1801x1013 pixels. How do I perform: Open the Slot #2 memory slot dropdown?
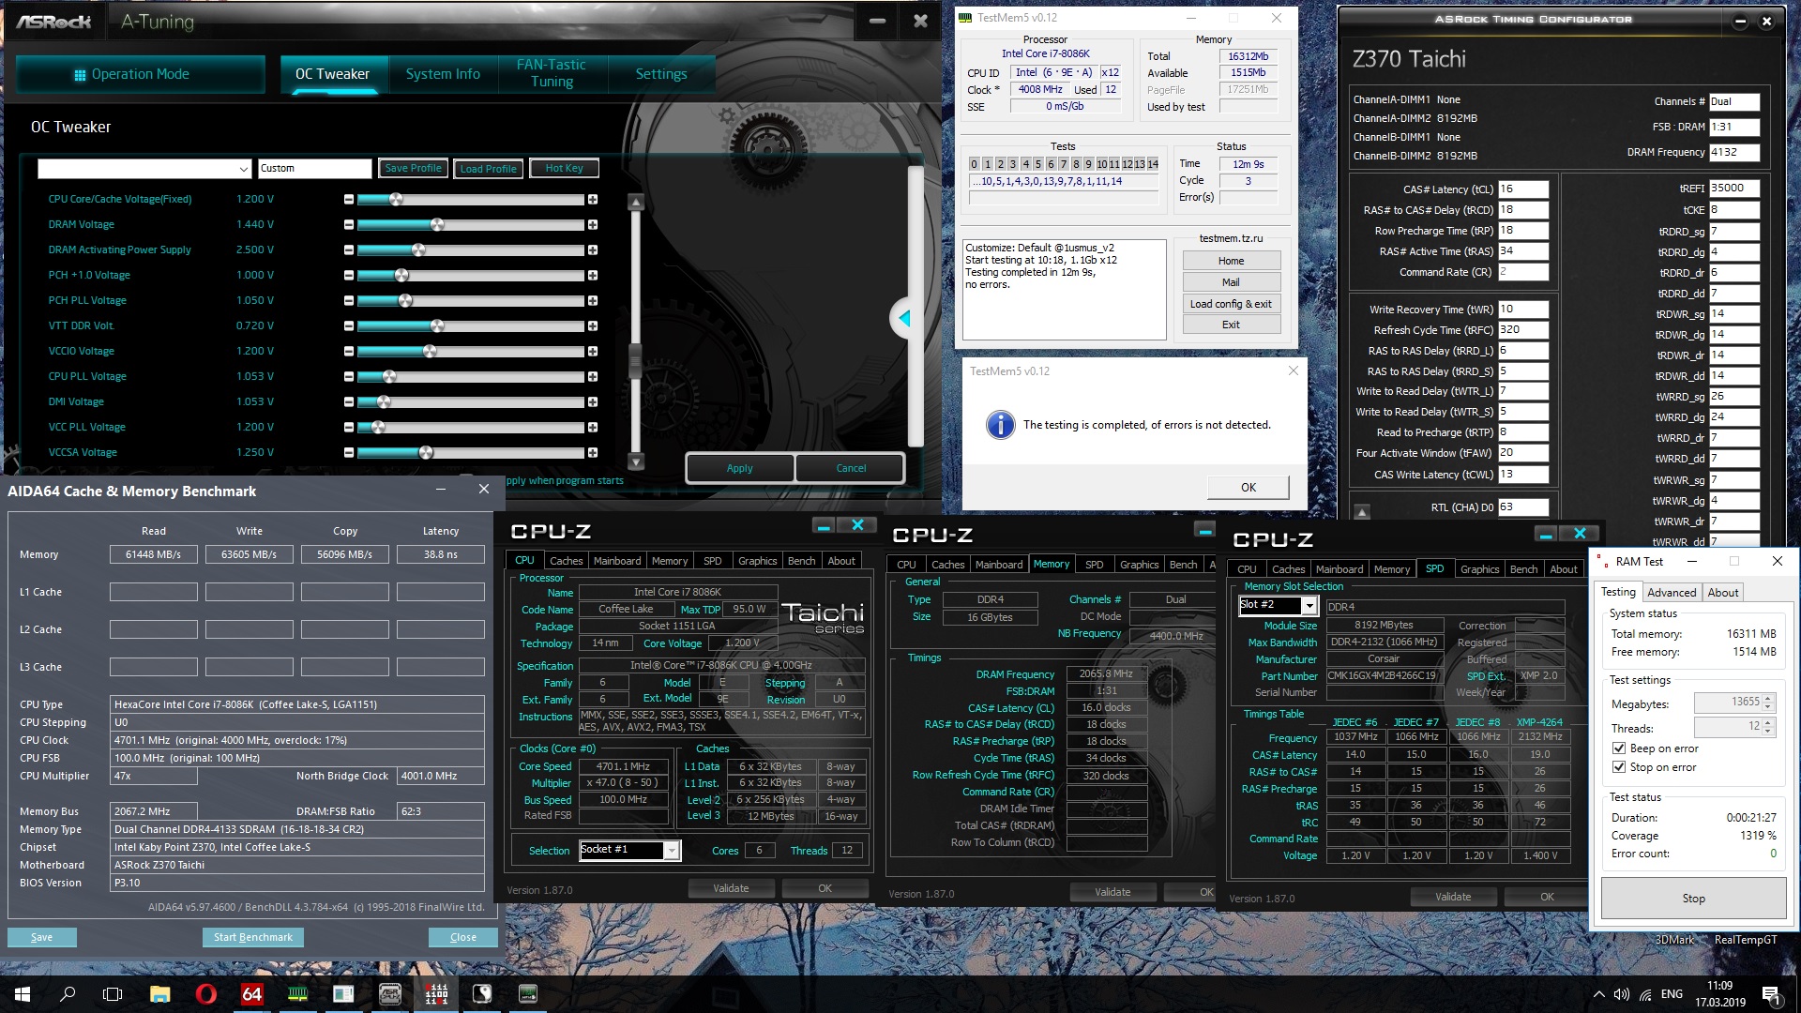click(x=1309, y=606)
